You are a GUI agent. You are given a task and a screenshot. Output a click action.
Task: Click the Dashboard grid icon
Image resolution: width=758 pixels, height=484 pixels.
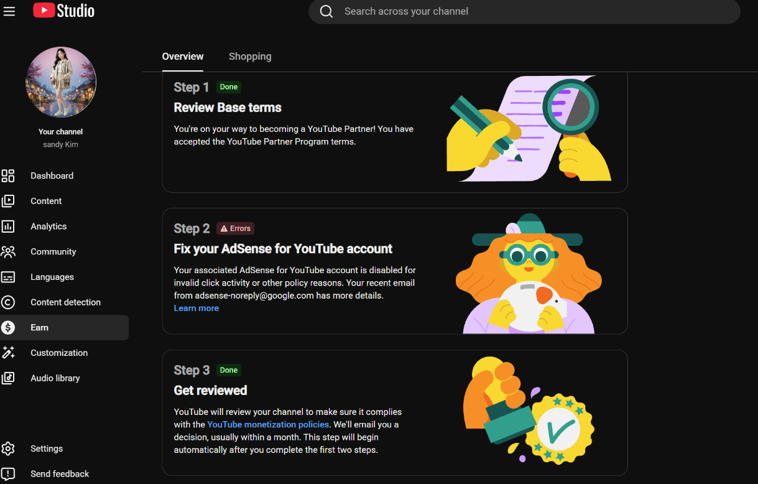tap(8, 176)
